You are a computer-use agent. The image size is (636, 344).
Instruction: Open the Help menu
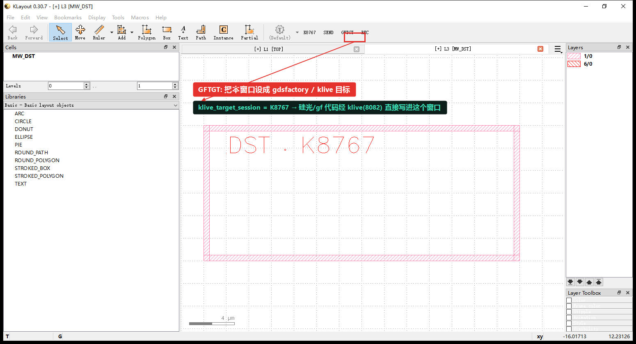pos(161,18)
